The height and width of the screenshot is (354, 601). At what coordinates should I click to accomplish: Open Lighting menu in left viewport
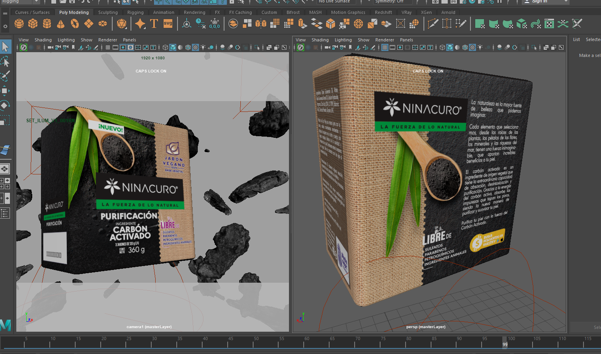click(x=66, y=40)
